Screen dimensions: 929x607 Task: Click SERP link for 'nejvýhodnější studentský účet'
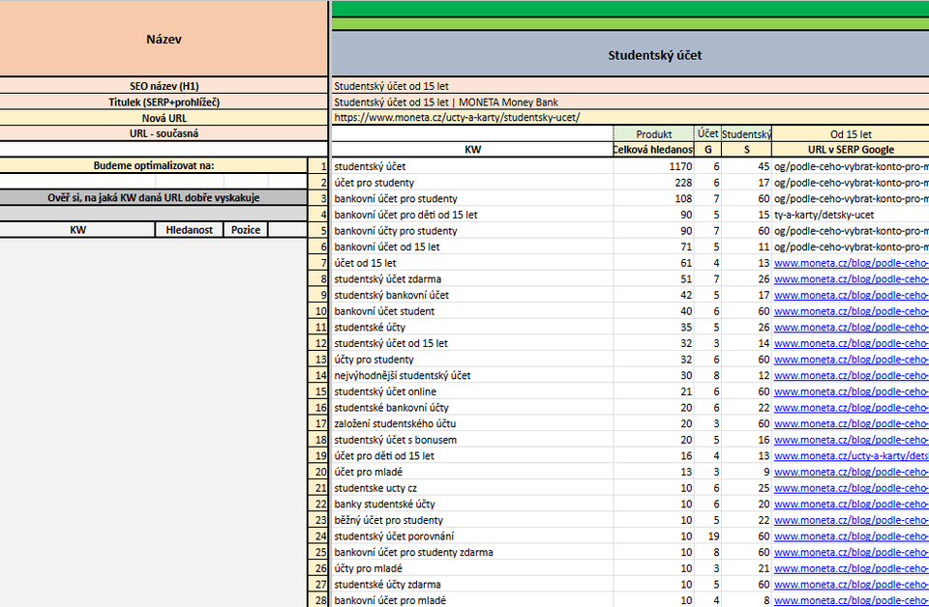(851, 376)
